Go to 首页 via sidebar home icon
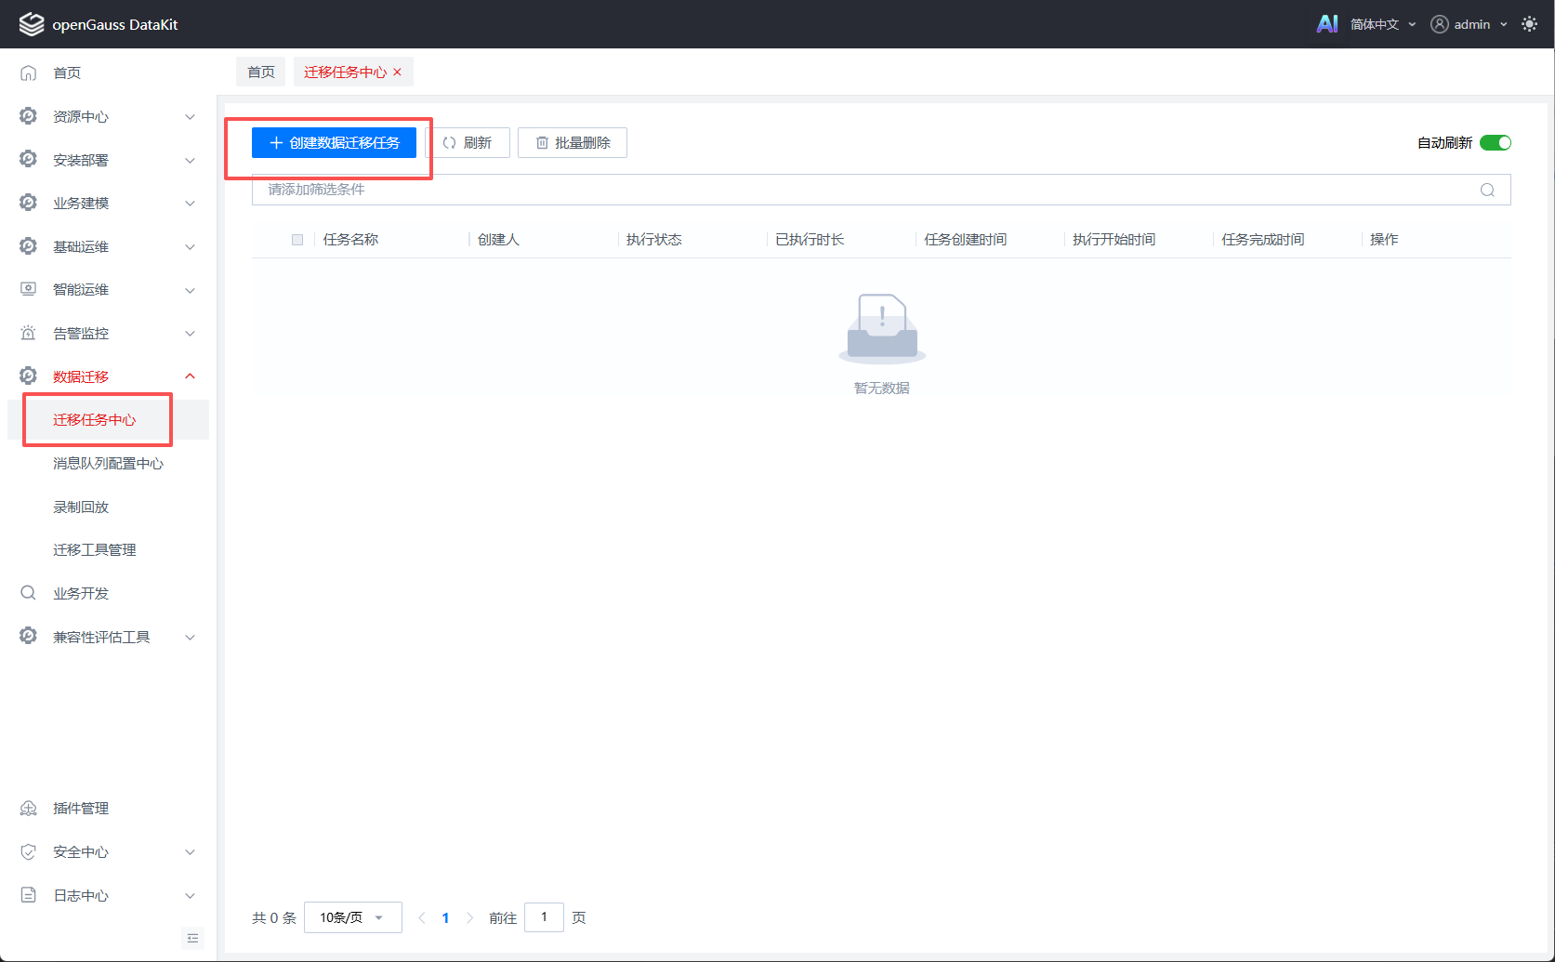Screen dimensions: 1555x962 tap(29, 72)
